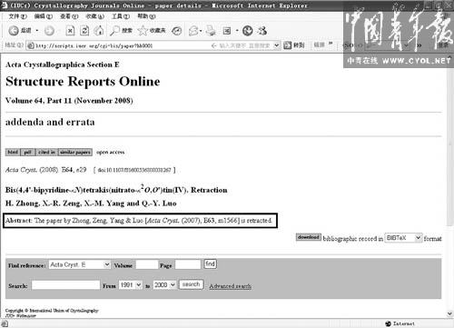Click the page icon in address bar
The width and height of the screenshot is (454, 328).
point(30,45)
